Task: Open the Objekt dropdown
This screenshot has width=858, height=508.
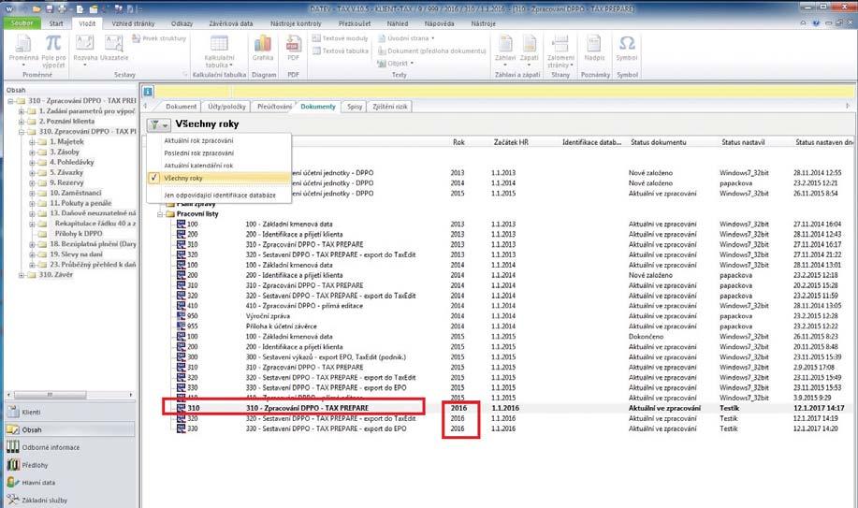Action: (x=395, y=64)
